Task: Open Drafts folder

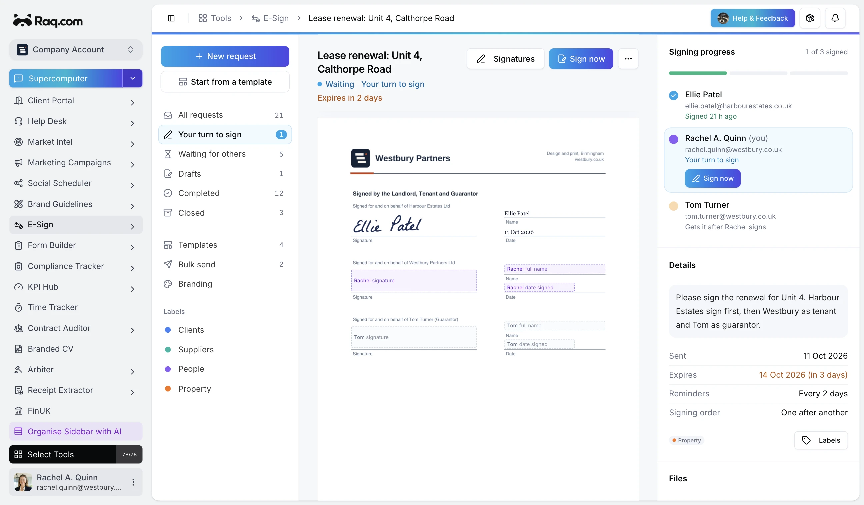Action: [x=225, y=173]
